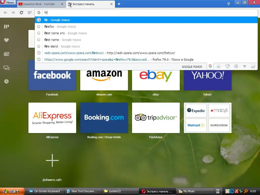
Task: Open the Speed Dial sidebar icon
Action: coord(6,26)
